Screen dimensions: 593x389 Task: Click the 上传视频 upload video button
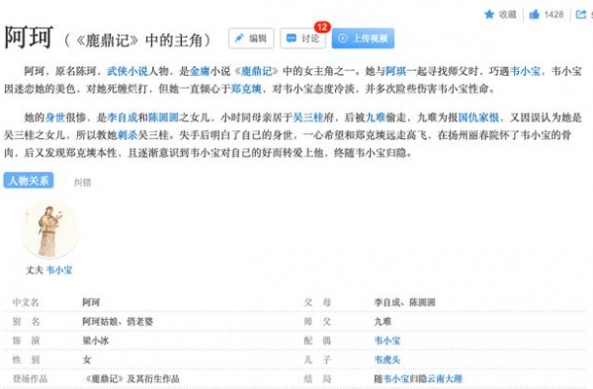pyautogui.click(x=363, y=39)
